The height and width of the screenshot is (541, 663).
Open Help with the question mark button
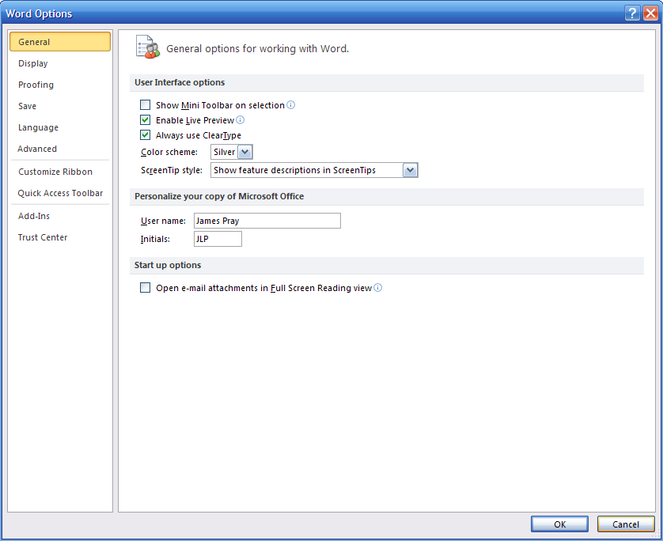click(x=632, y=13)
